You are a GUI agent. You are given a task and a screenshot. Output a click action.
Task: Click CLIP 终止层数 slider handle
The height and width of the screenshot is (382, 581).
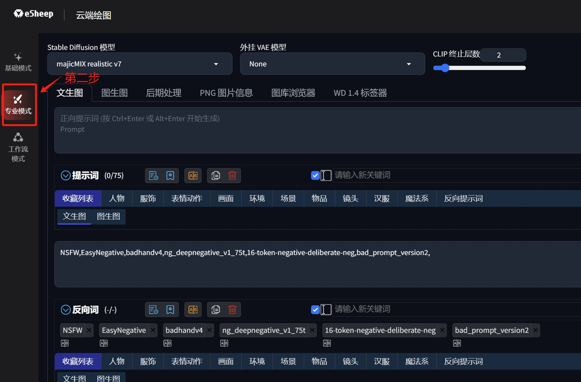pyautogui.click(x=445, y=68)
